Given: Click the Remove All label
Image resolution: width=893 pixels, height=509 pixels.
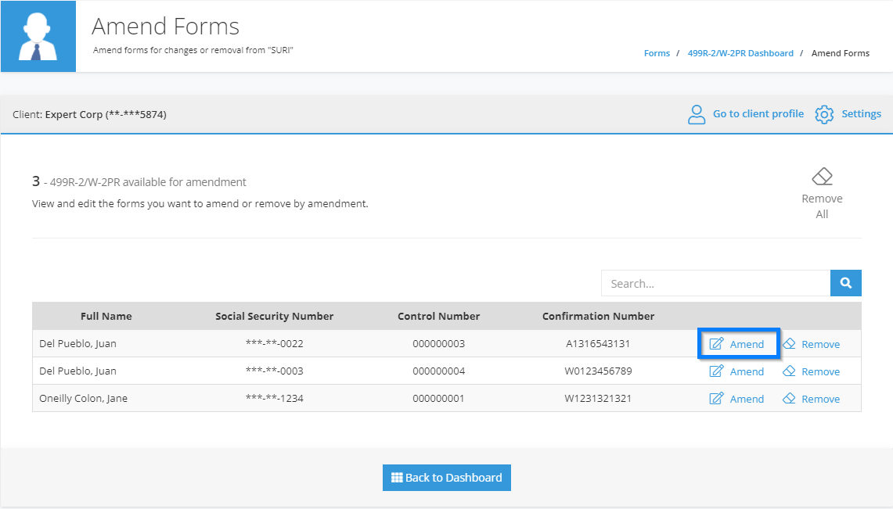Looking at the screenshot, I should pyautogui.click(x=822, y=206).
